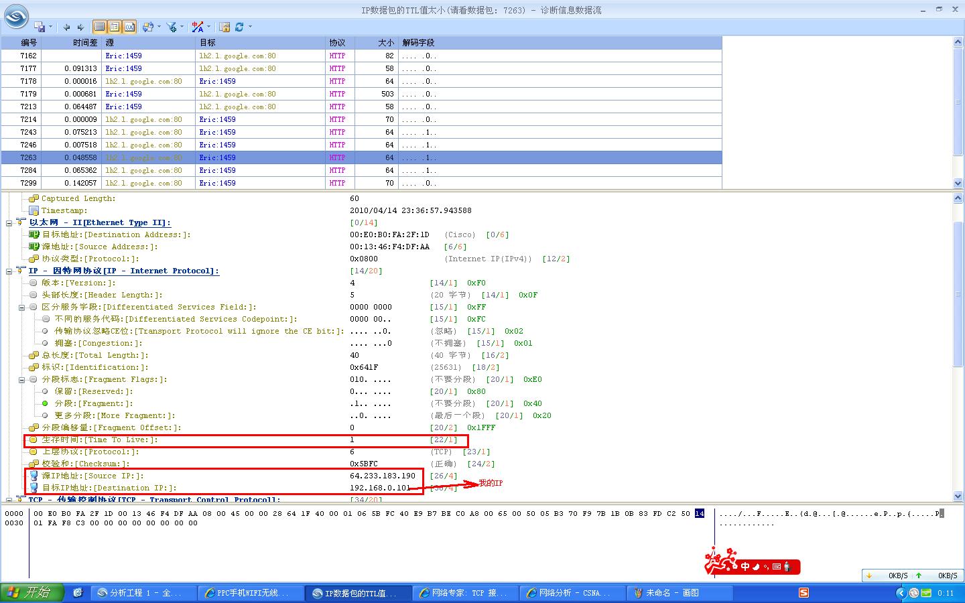The height and width of the screenshot is (603, 965).
Task: Click the 开始 Start button
Action: pyautogui.click(x=32, y=593)
